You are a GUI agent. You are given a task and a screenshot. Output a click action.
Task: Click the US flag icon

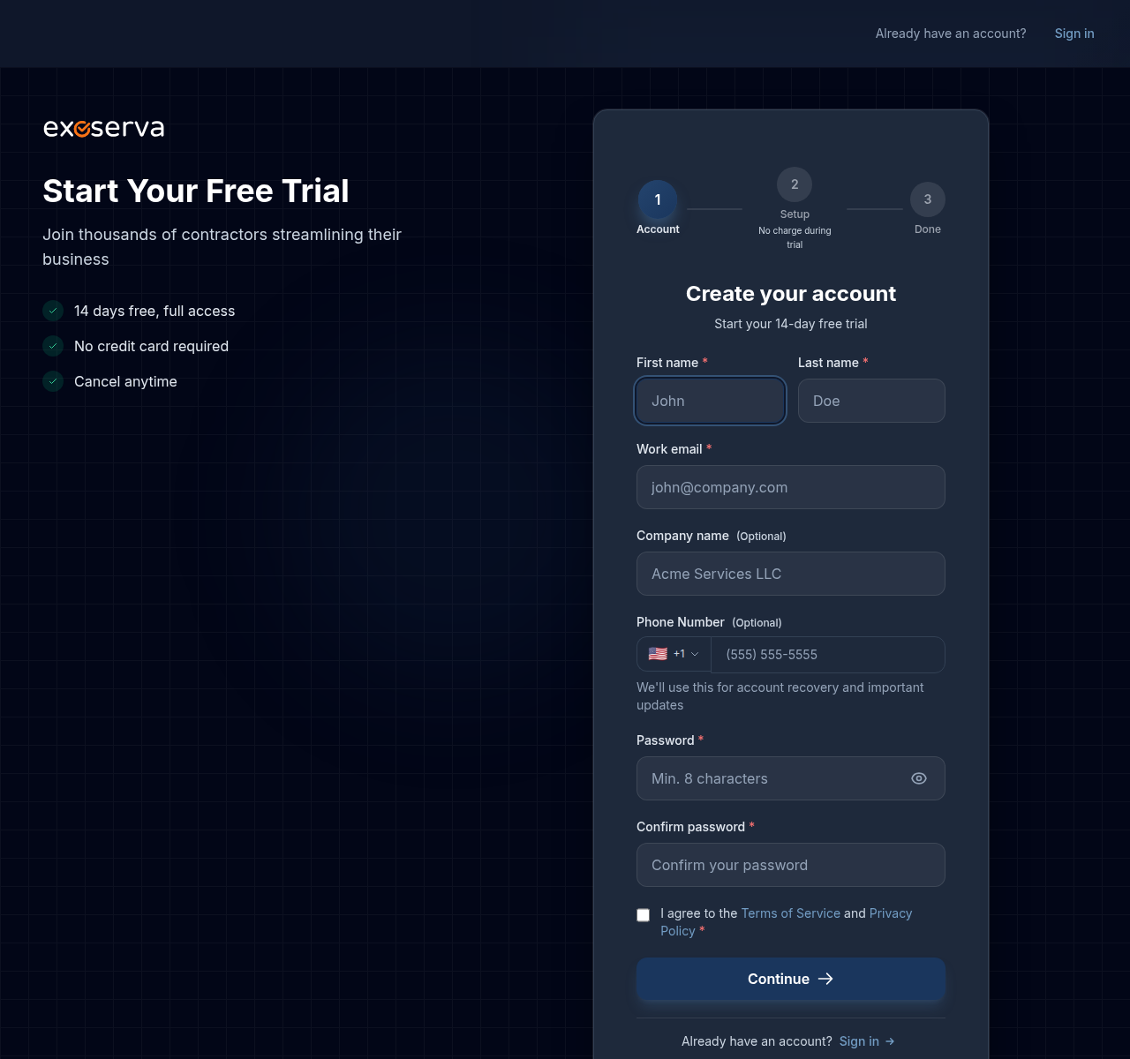(658, 654)
